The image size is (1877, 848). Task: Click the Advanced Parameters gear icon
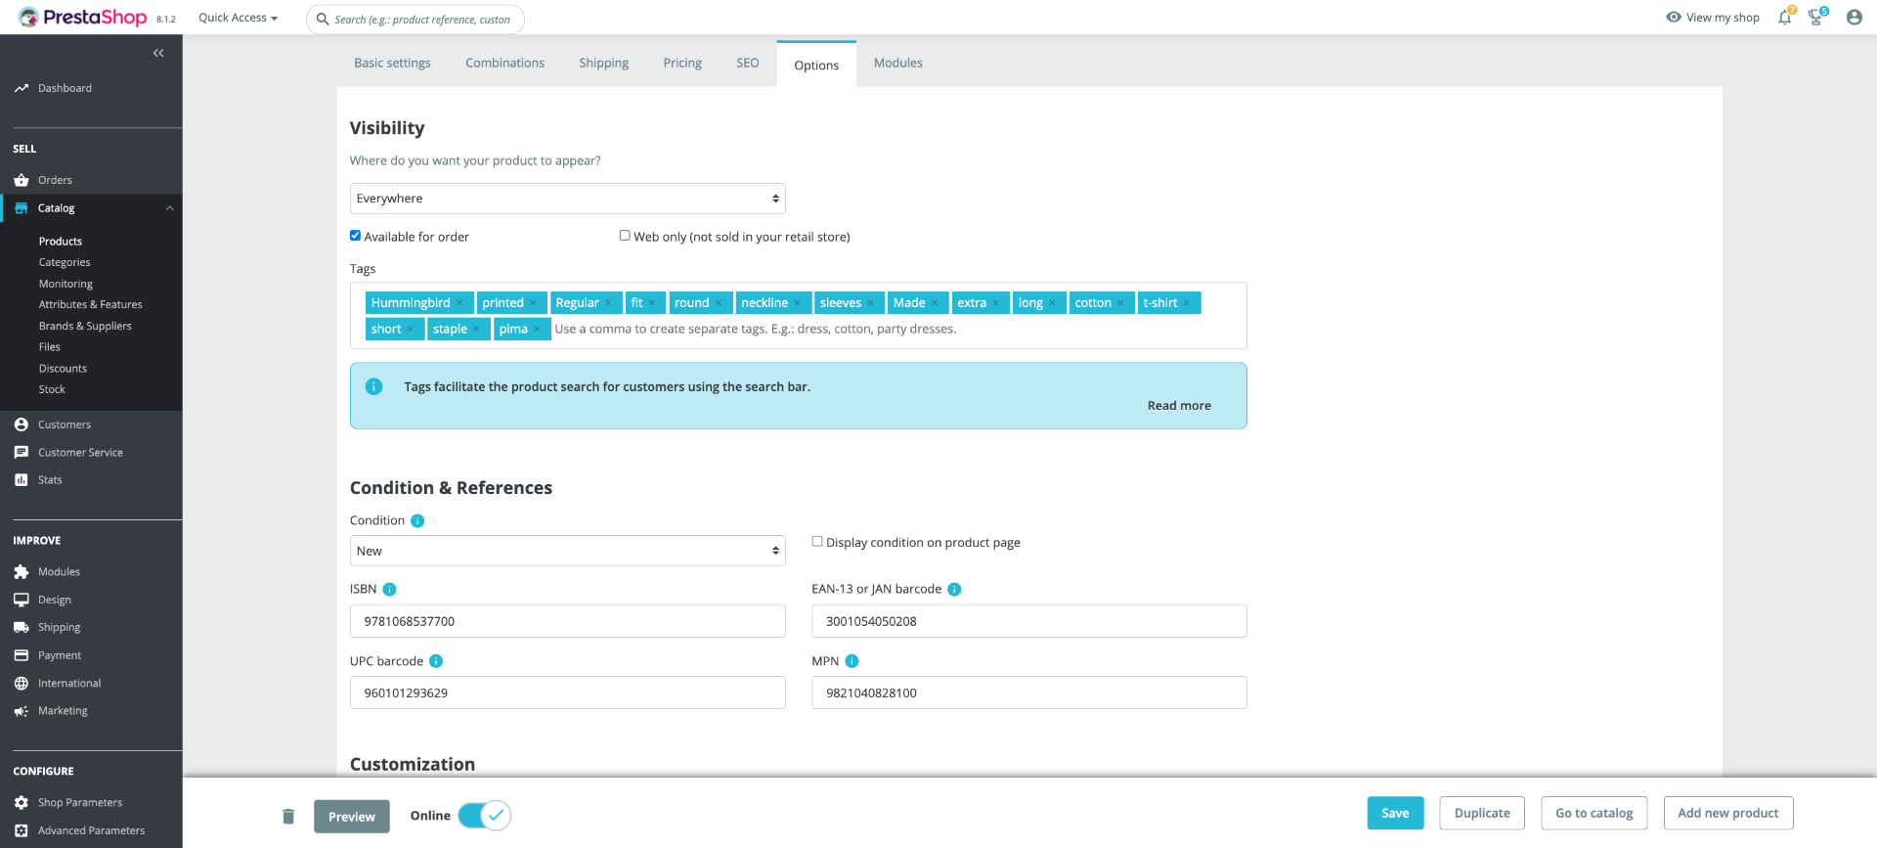22,830
